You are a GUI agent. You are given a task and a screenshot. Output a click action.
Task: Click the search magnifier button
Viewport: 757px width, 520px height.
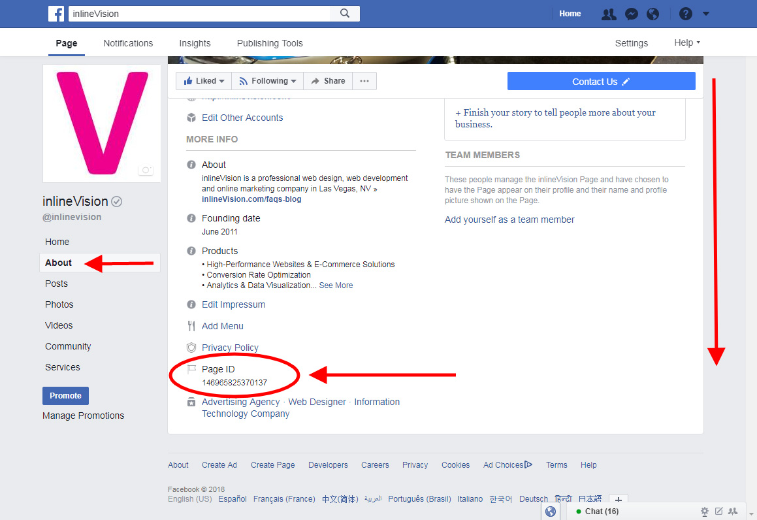coord(345,14)
